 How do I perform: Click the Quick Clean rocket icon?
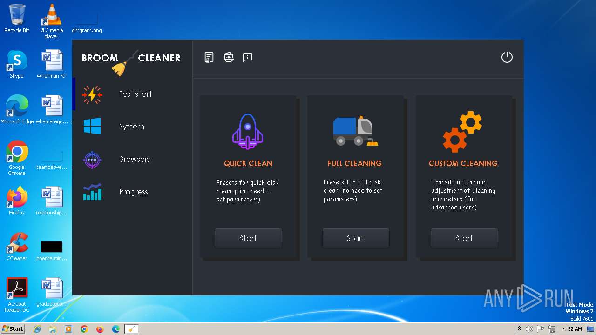click(248, 131)
